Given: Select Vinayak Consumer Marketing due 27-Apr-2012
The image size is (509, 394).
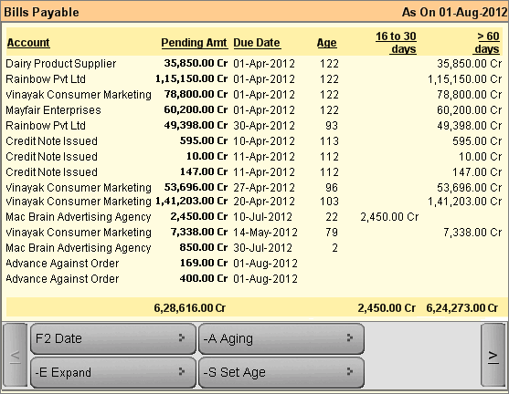Looking at the screenshot, I should tap(254, 188).
